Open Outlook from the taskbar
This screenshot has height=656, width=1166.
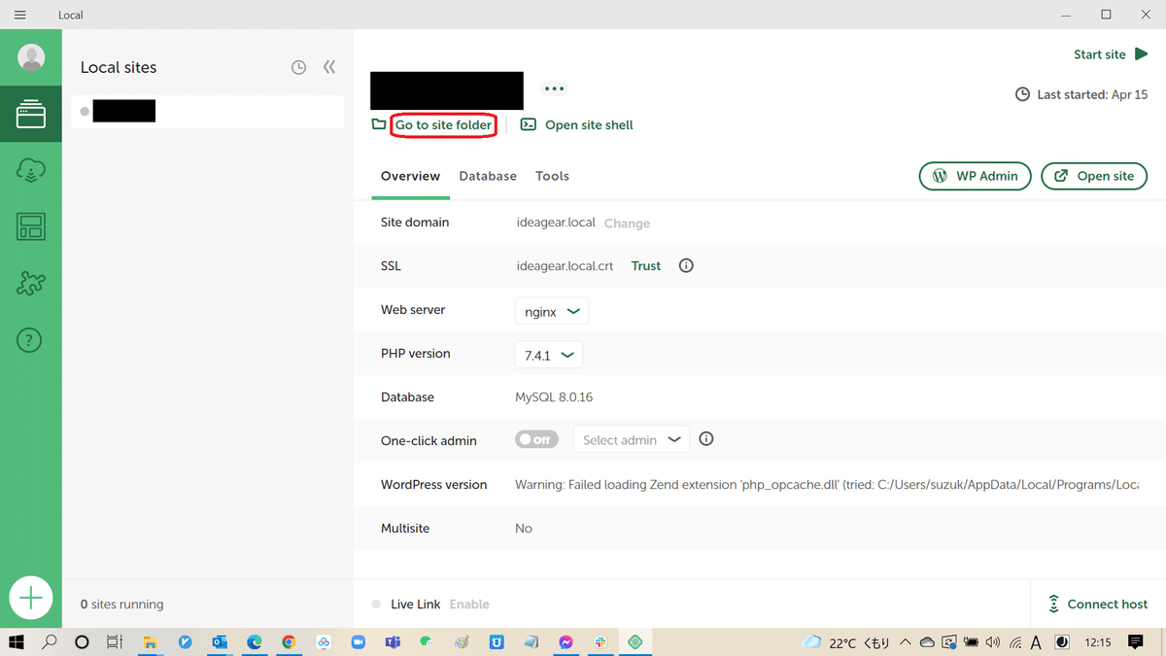220,641
